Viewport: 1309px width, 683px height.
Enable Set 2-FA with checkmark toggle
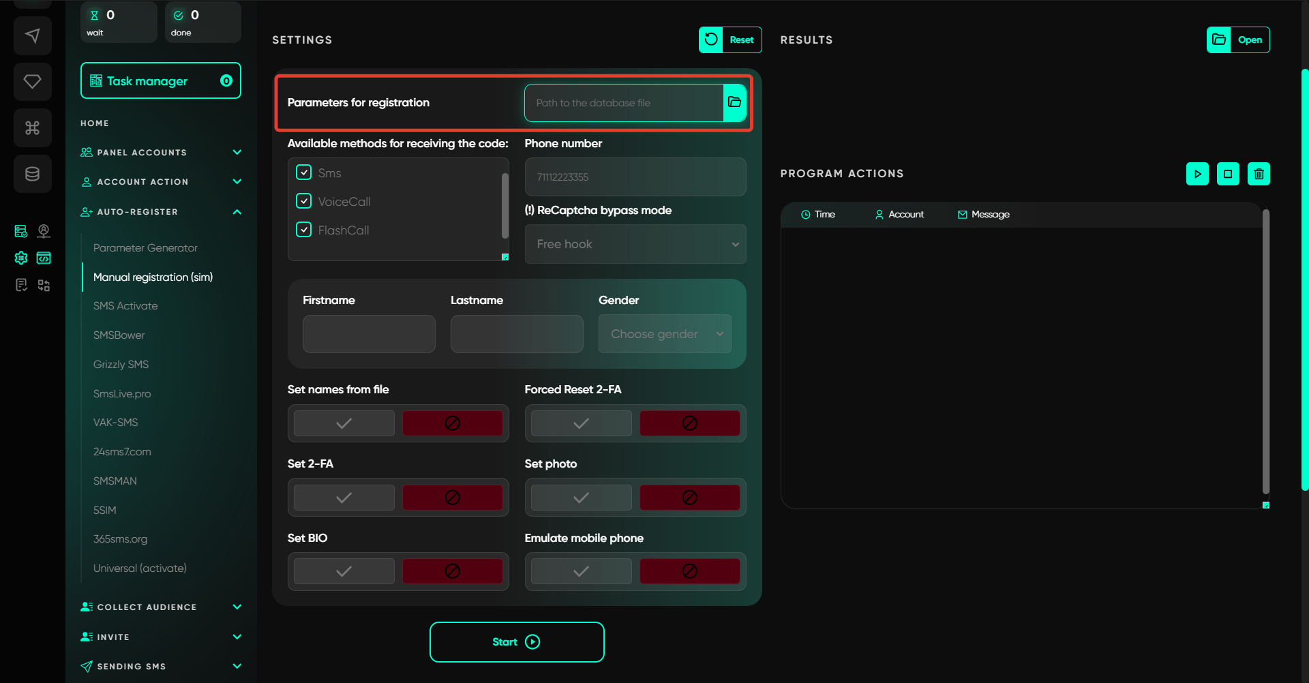344,498
